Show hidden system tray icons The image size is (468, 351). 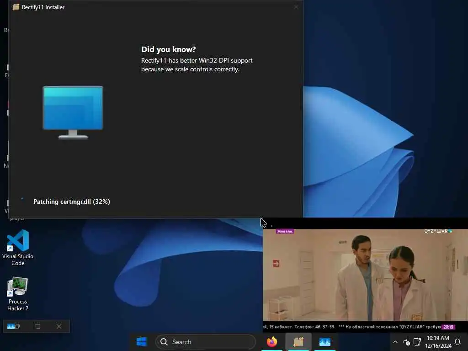point(395,342)
